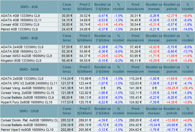Click the +1,29 € two-week difference
The image size is (195, 132).
(103, 56)
